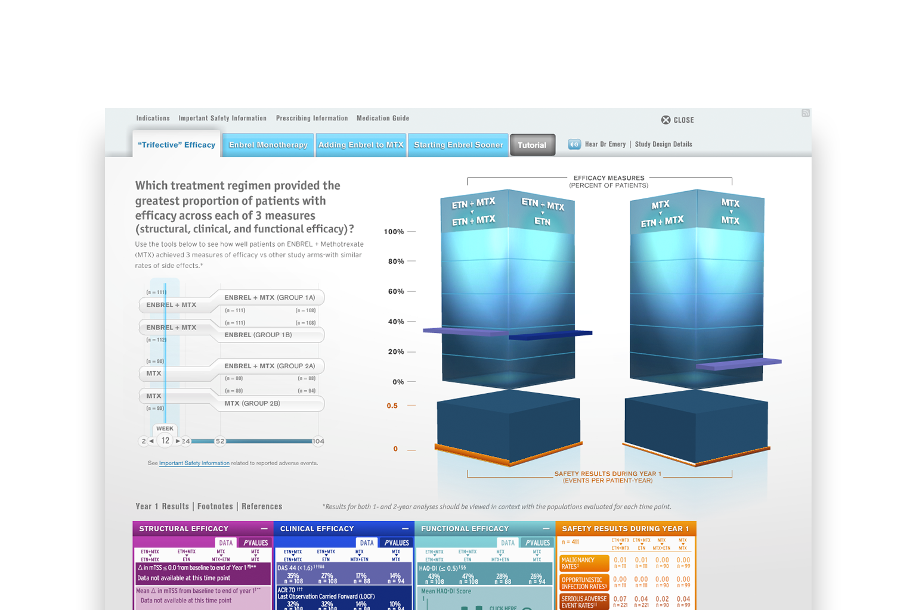Click Safety Results During Year 1 header
The width and height of the screenshot is (916, 610).
point(626,528)
